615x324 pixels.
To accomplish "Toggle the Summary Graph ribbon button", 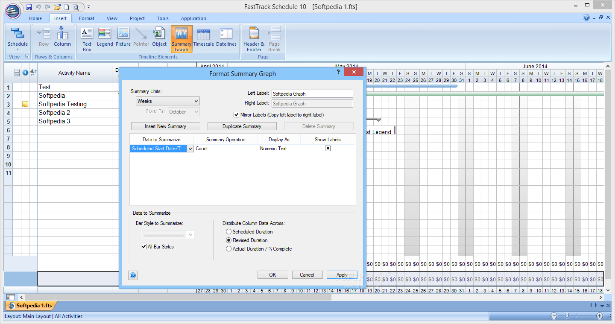I will 182,39.
